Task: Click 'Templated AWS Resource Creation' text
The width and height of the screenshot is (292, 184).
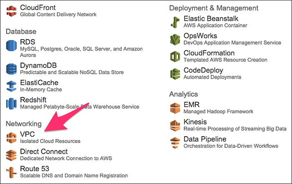Action: coord(226,60)
